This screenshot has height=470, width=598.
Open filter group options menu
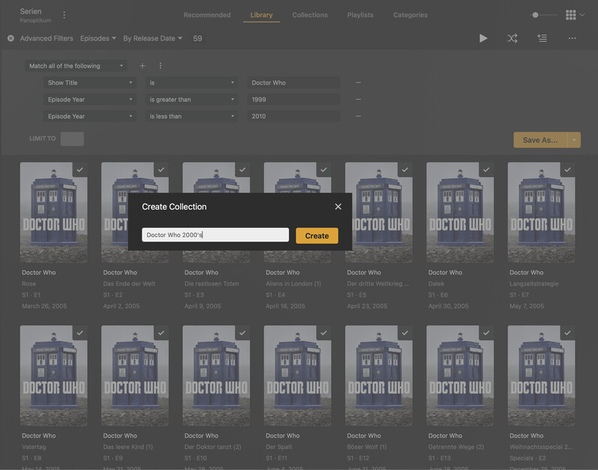tap(160, 65)
